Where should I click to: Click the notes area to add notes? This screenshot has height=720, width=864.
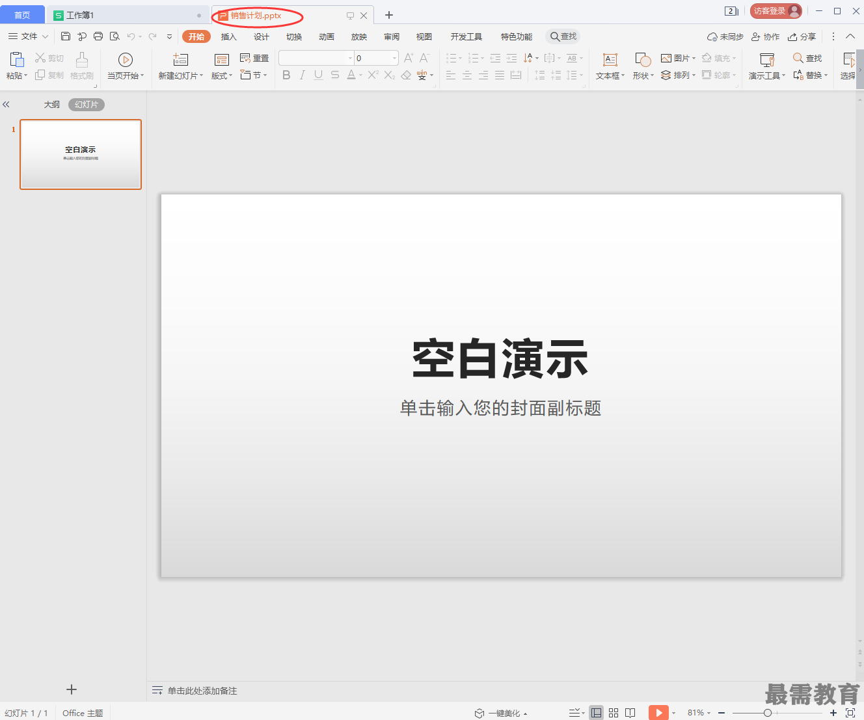(x=202, y=691)
